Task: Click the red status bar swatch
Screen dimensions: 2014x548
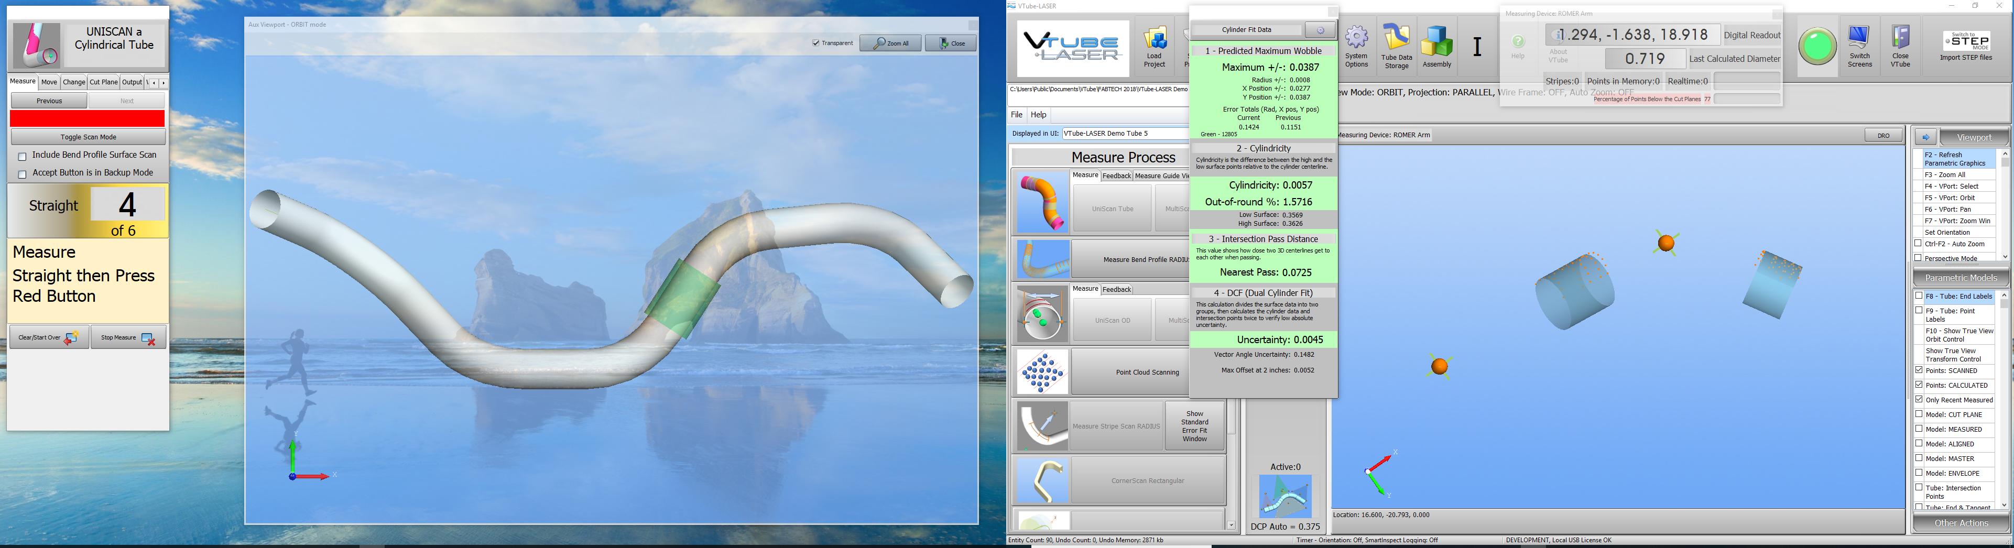Action: point(88,118)
